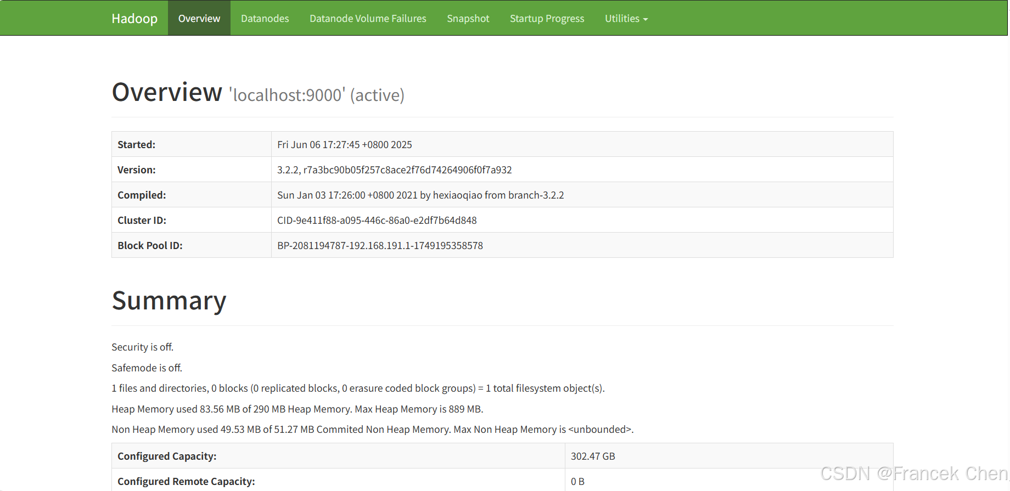Click the Safemode is off text
Viewport: 1010px width, 491px height.
147,368
